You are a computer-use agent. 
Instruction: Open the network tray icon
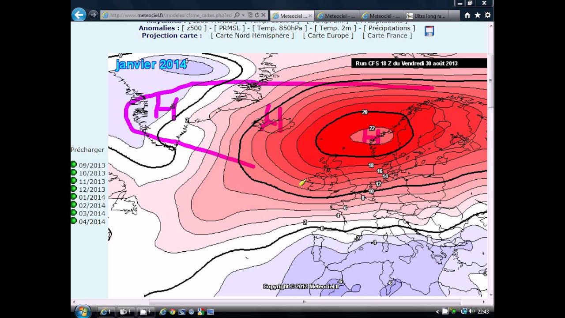point(463,311)
